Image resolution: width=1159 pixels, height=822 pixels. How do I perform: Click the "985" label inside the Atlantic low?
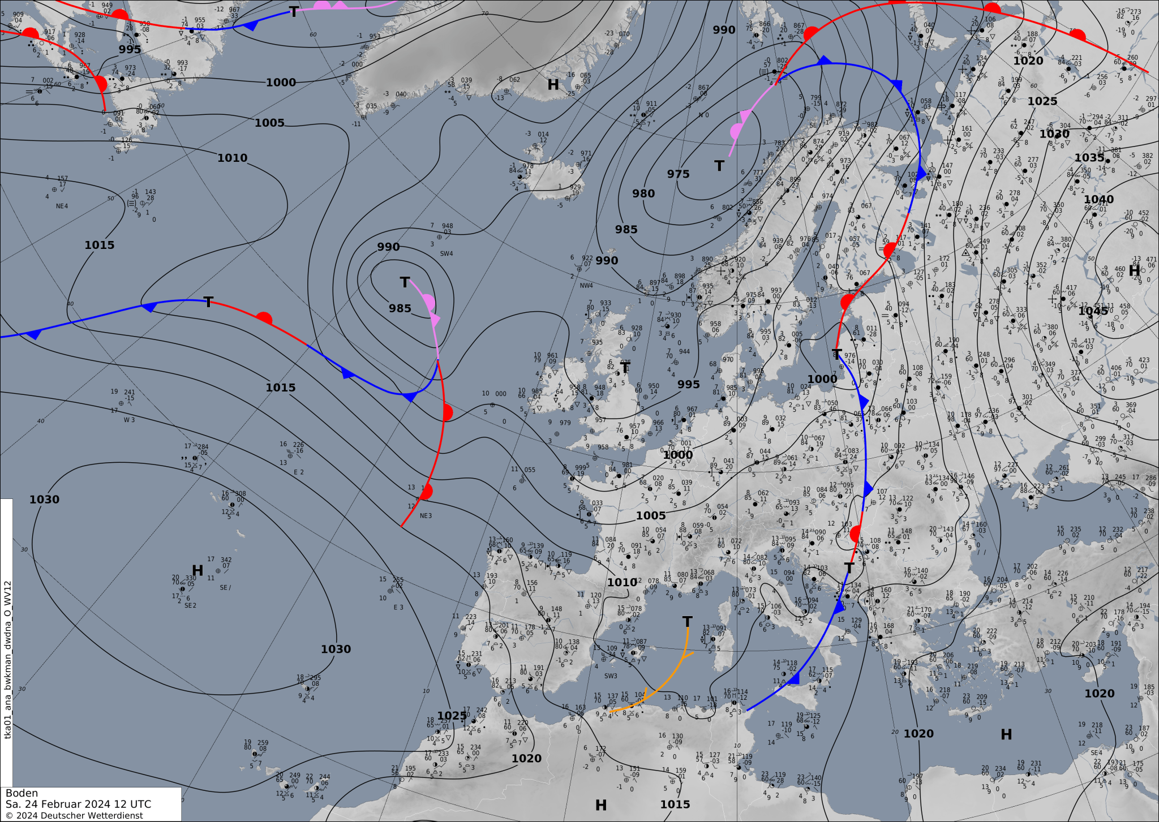point(400,308)
